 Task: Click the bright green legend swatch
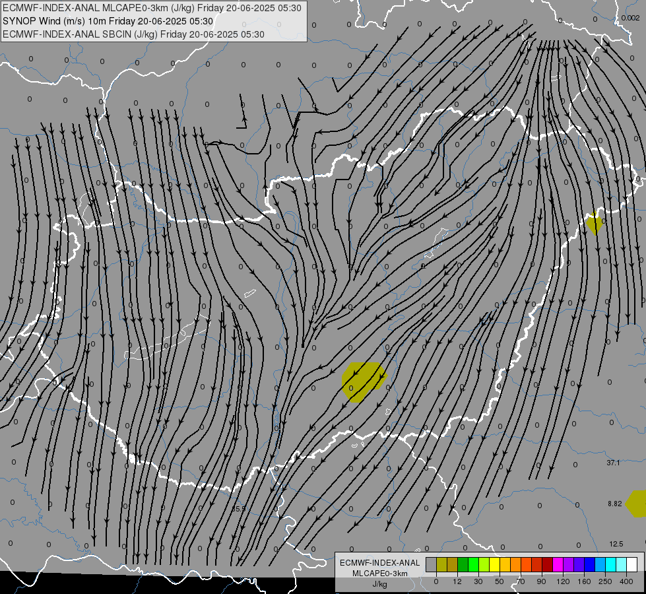tap(473, 565)
